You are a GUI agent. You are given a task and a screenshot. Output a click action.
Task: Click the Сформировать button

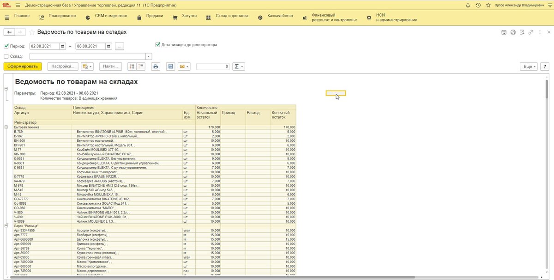coord(23,67)
